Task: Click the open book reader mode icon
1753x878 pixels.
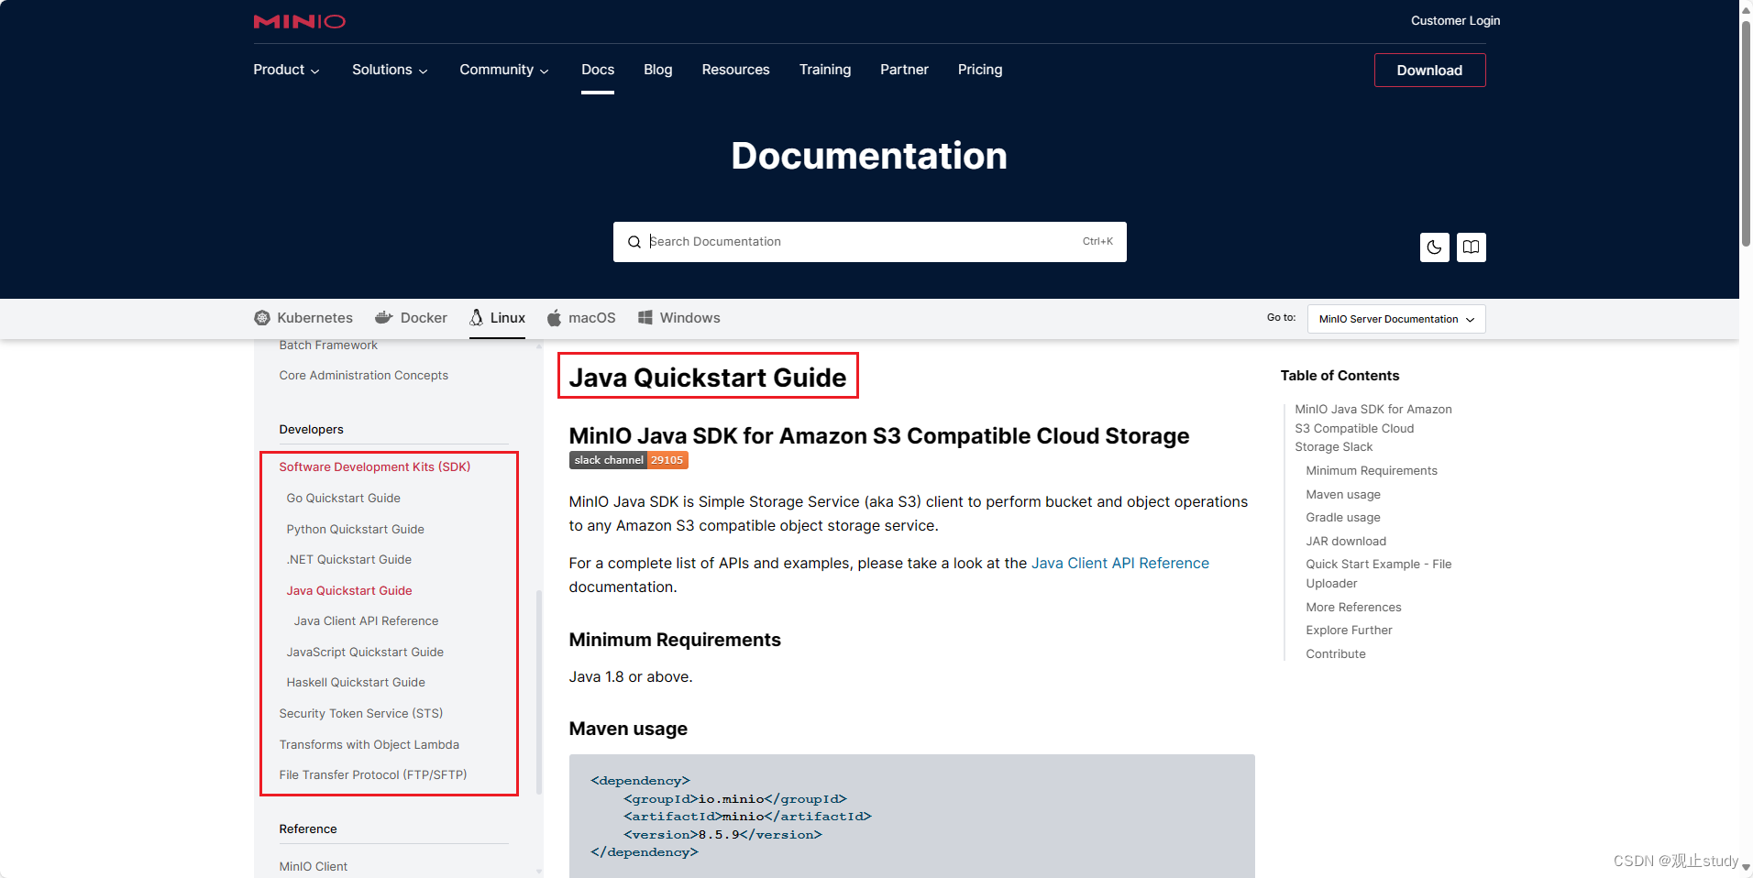Action: [x=1471, y=247]
